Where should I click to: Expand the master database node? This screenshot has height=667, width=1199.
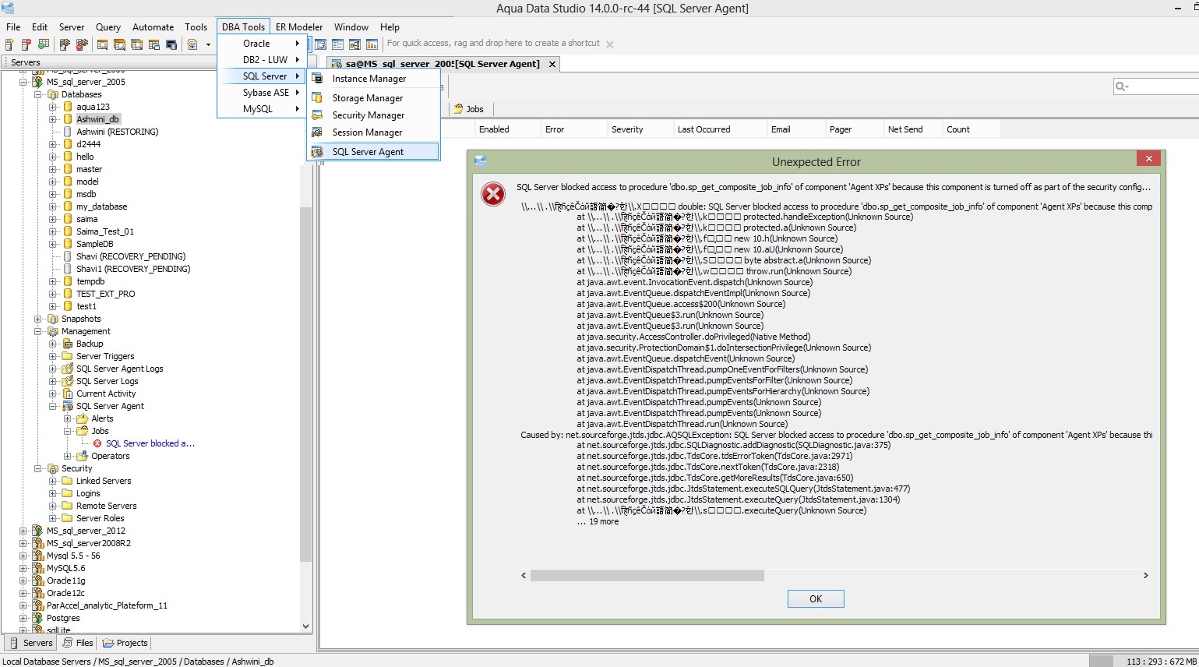coord(53,169)
